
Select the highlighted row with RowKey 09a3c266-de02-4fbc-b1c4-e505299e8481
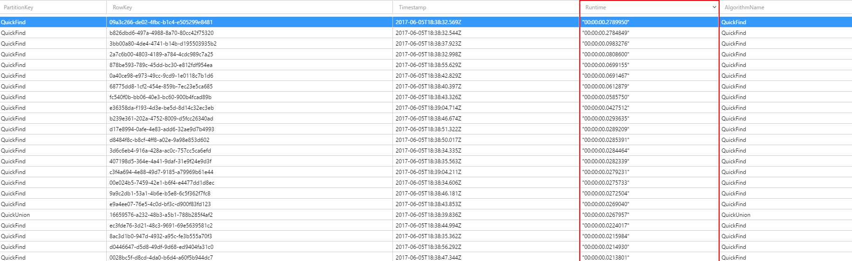point(161,22)
